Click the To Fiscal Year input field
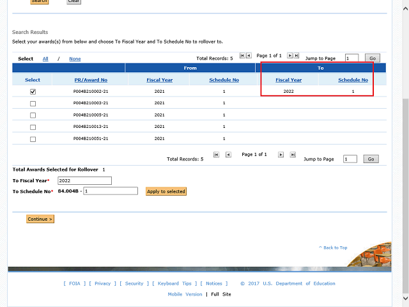409x307 pixels. 84,180
